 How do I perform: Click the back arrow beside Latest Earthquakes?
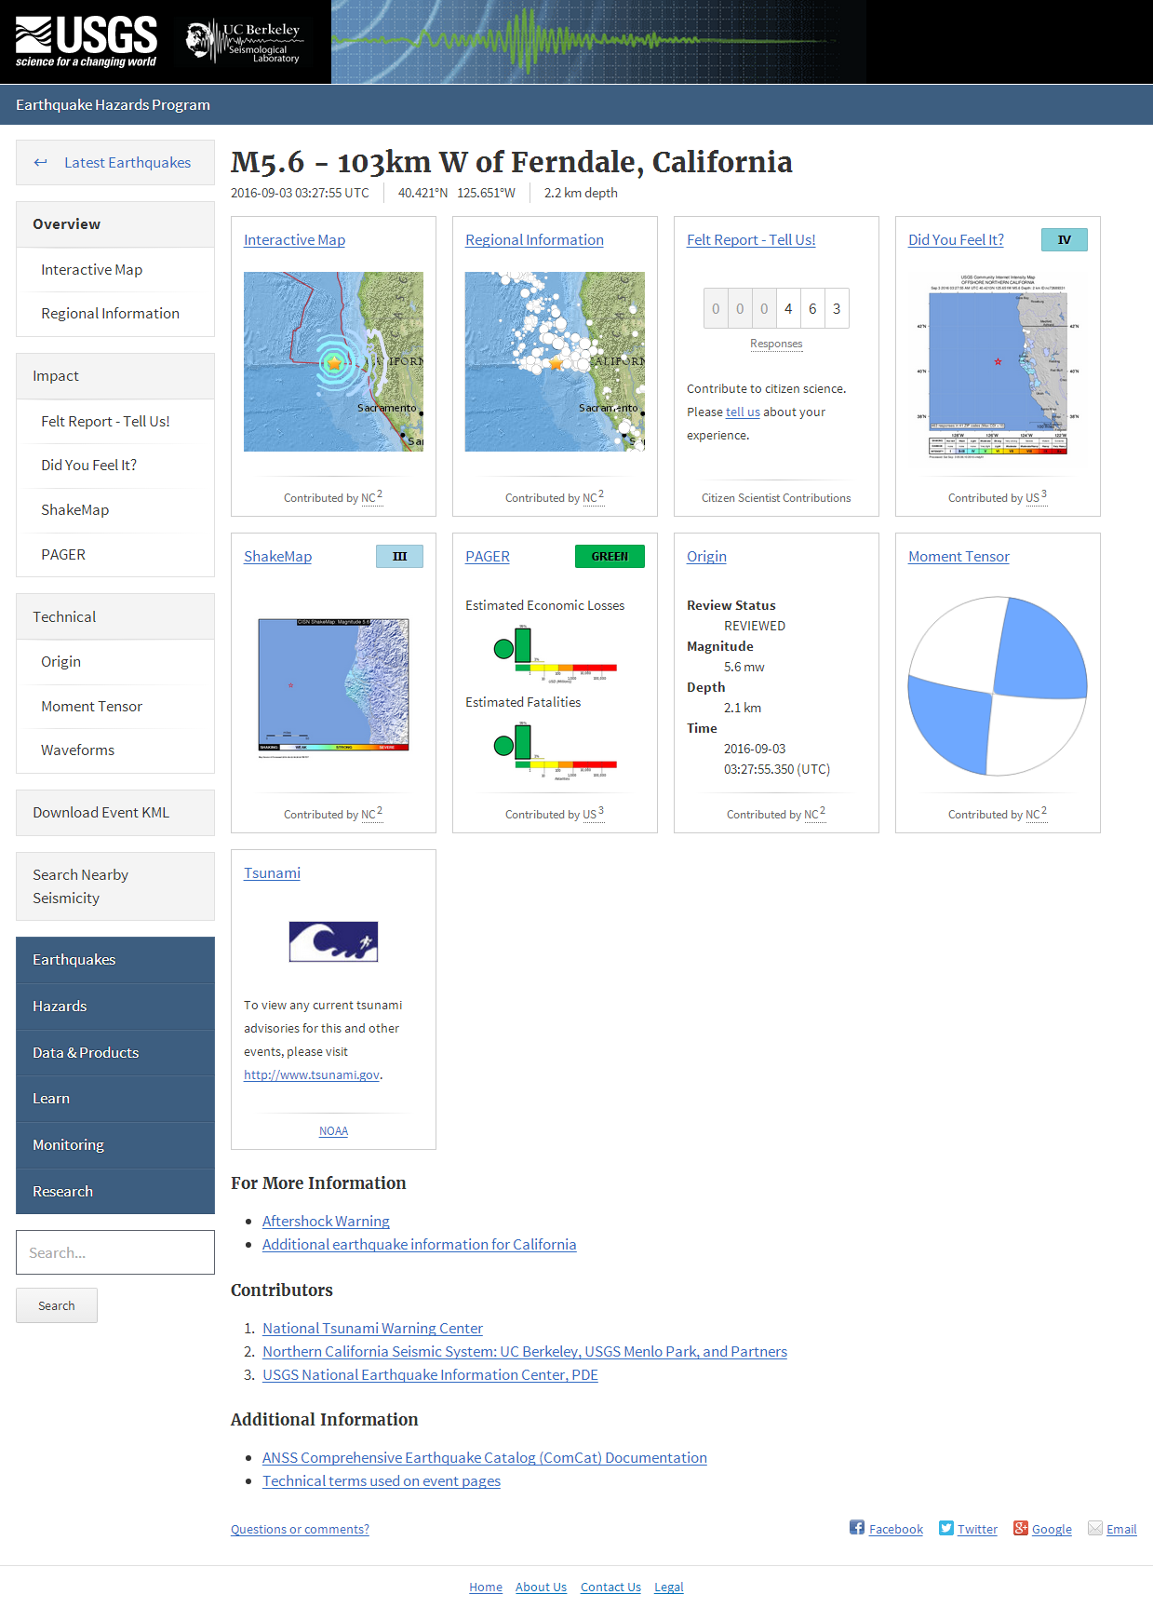coord(41,163)
